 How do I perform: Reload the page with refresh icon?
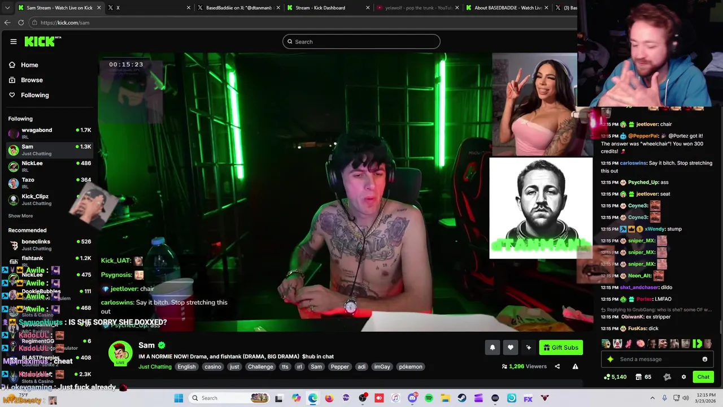point(21,23)
